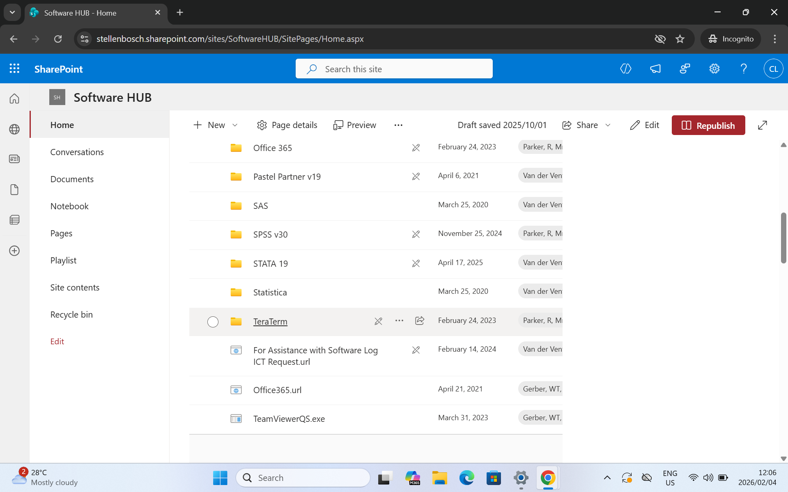Go to Documents in site navigation
The height and width of the screenshot is (492, 788).
(x=72, y=179)
